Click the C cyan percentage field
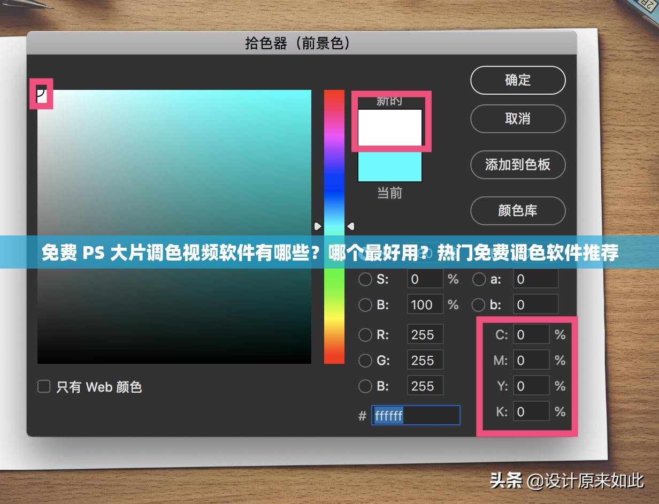 pyautogui.click(x=531, y=334)
